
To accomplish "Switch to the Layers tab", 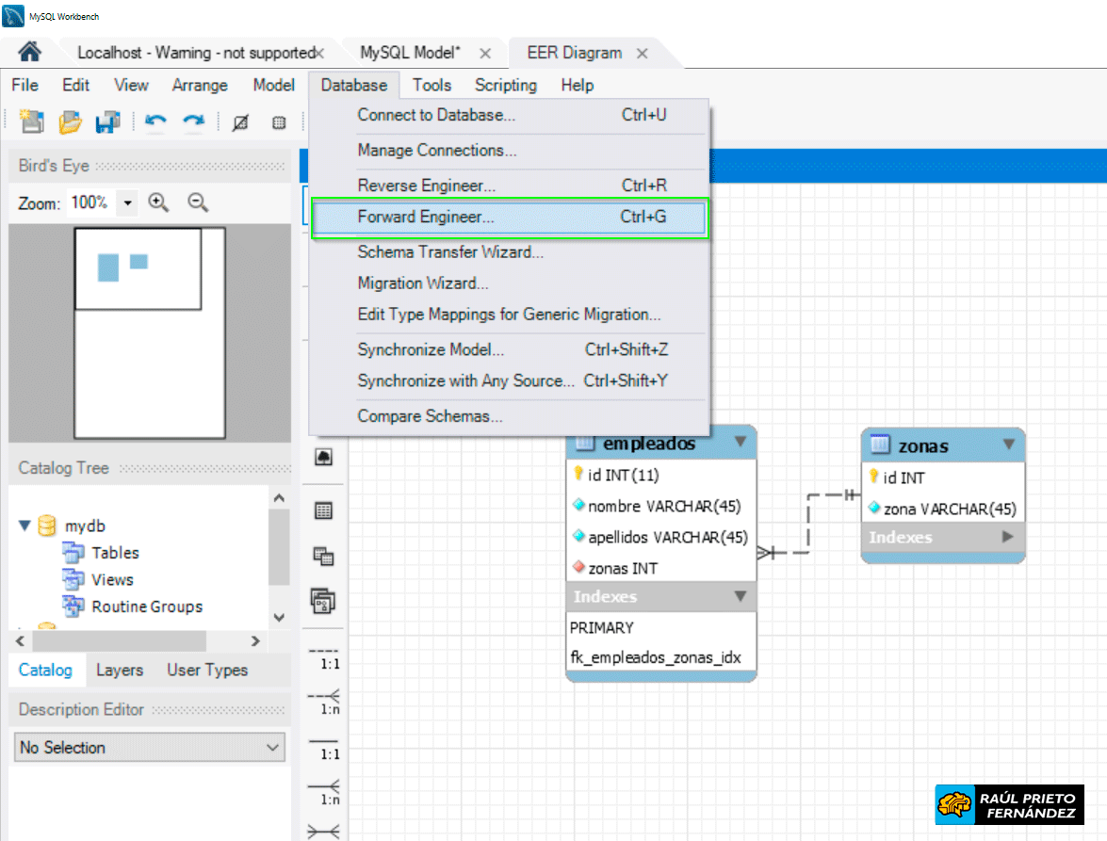I will coord(120,670).
